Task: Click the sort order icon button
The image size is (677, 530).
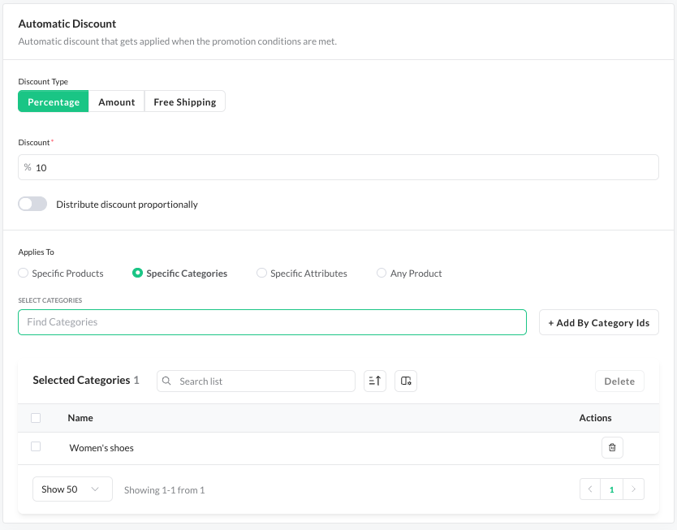Action: click(x=375, y=381)
